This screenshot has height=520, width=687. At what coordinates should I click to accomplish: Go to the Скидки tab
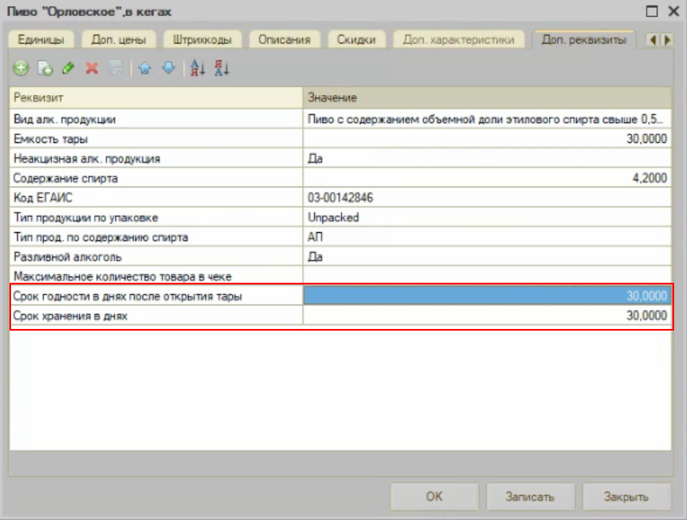(x=356, y=40)
